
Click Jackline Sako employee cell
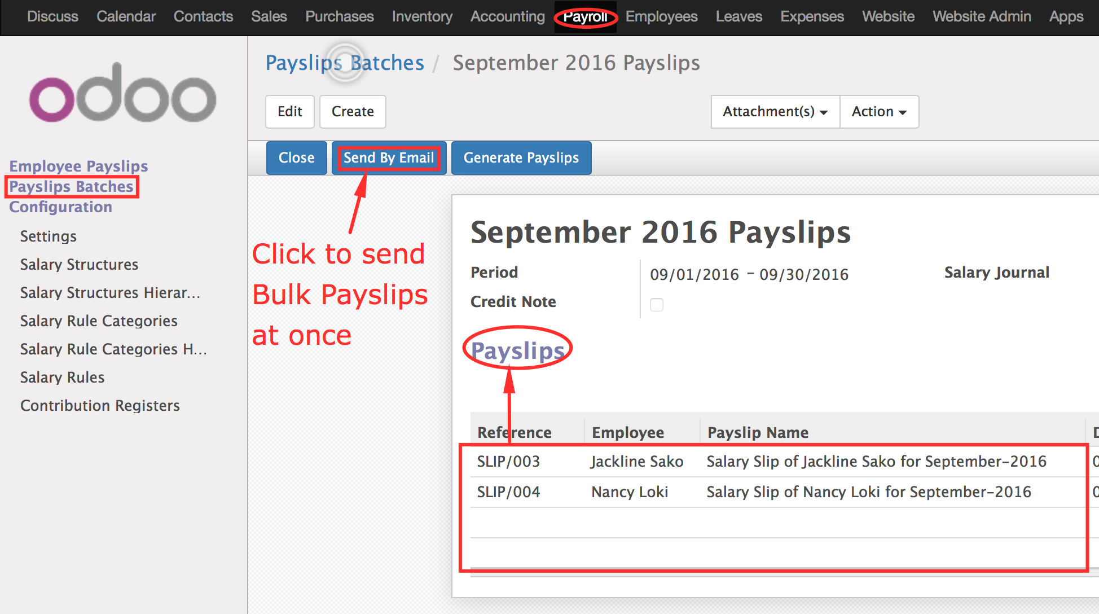(x=637, y=462)
